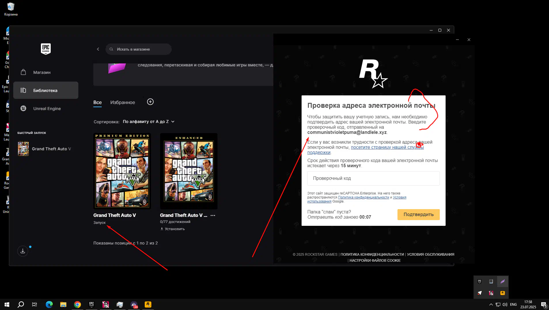
Task: Click the Подтвердить button
Action: (x=419, y=214)
